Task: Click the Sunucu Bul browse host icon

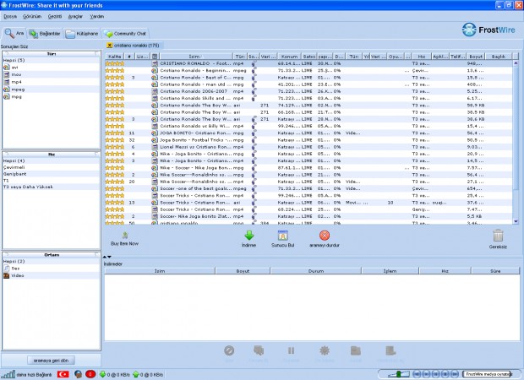Action: coord(283,236)
